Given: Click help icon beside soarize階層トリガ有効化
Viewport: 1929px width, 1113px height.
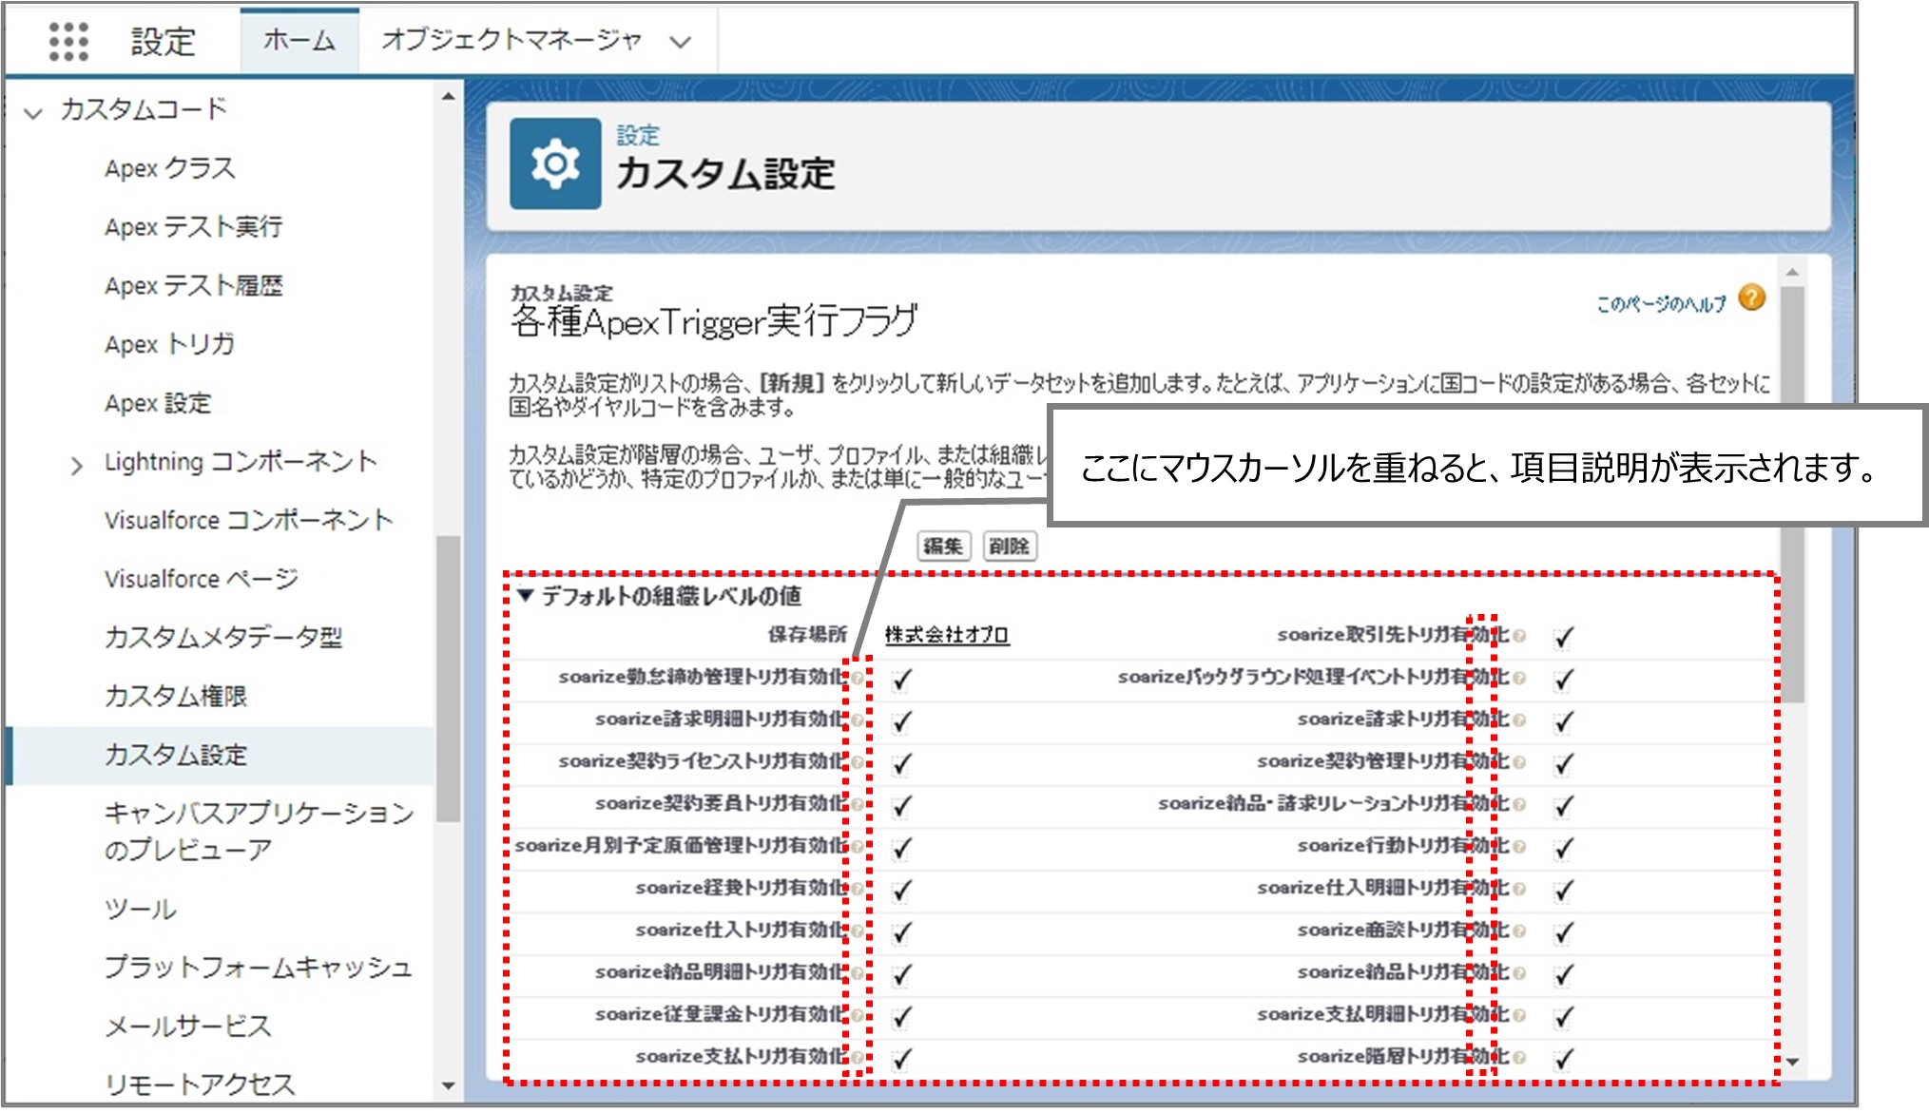Looking at the screenshot, I should (x=1519, y=1058).
